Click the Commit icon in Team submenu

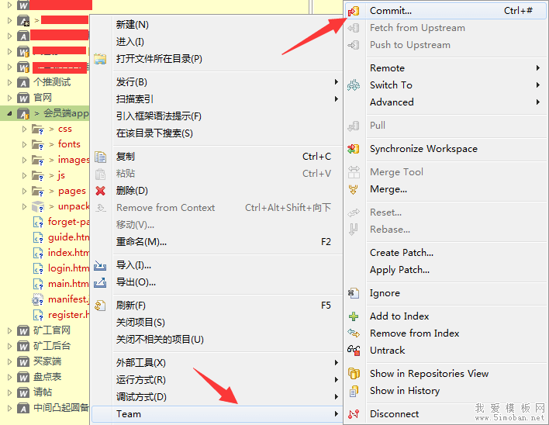click(x=354, y=11)
